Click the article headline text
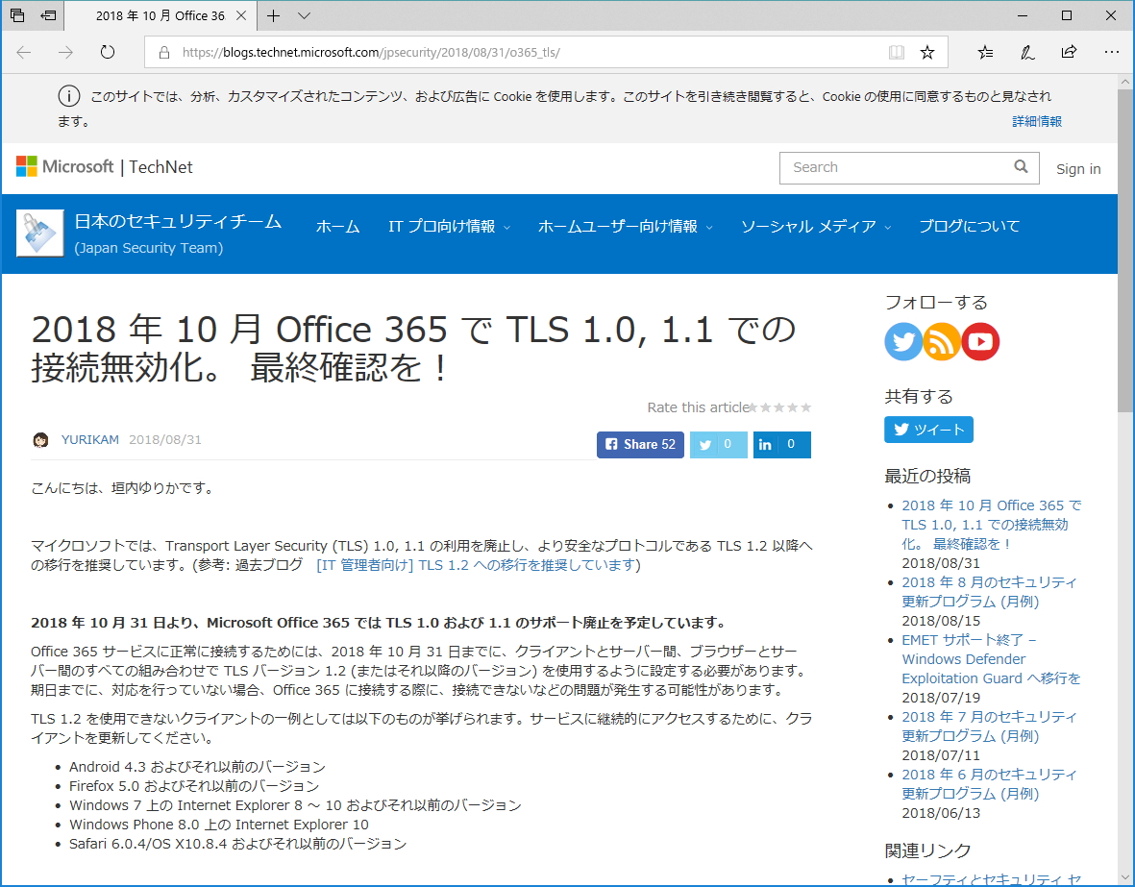The width and height of the screenshot is (1135, 887). pos(413,348)
